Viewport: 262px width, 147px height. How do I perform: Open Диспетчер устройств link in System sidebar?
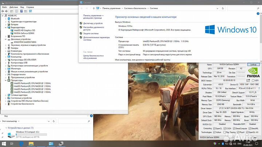93,24
